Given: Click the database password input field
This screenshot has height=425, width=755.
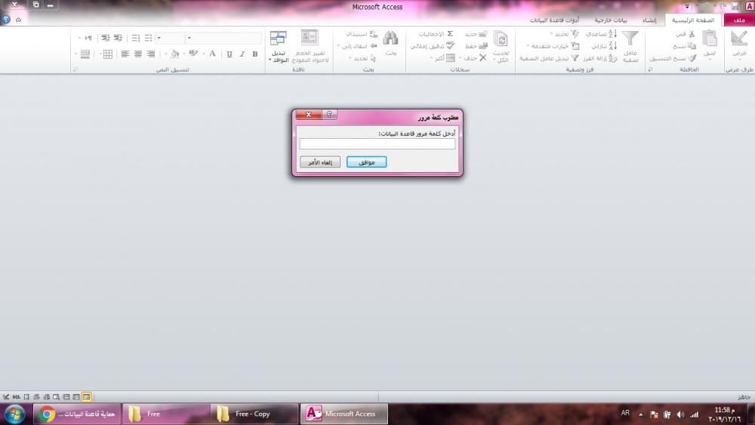Looking at the screenshot, I should [377, 143].
